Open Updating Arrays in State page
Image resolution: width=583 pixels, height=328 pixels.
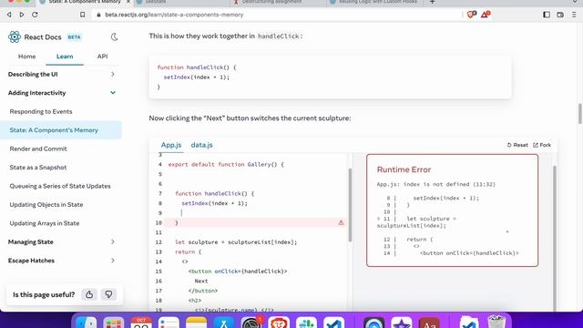(x=45, y=223)
